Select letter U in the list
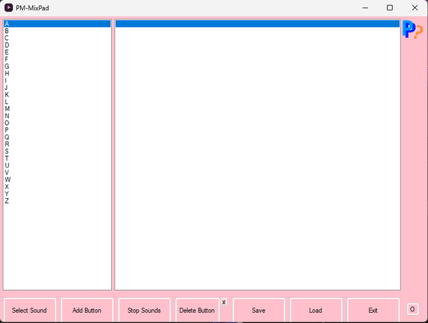428x323 pixels. [x=57, y=166]
